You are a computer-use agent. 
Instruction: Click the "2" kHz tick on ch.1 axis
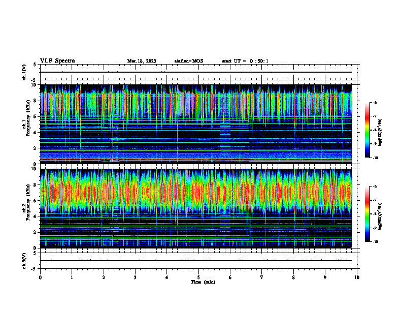tap(36, 148)
